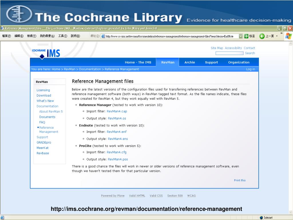
Task: Collapse the Documentation section in RevMan sidebar
Action: [47, 106]
